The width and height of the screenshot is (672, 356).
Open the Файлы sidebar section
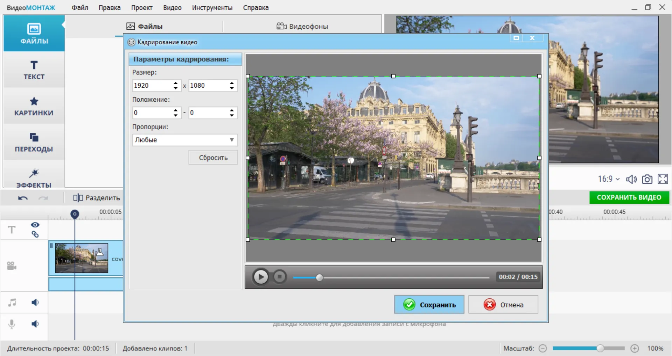(x=34, y=33)
